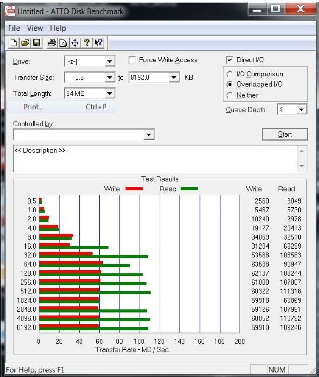Click the Open file toolbar icon
The width and height of the screenshot is (319, 377).
coord(25,43)
